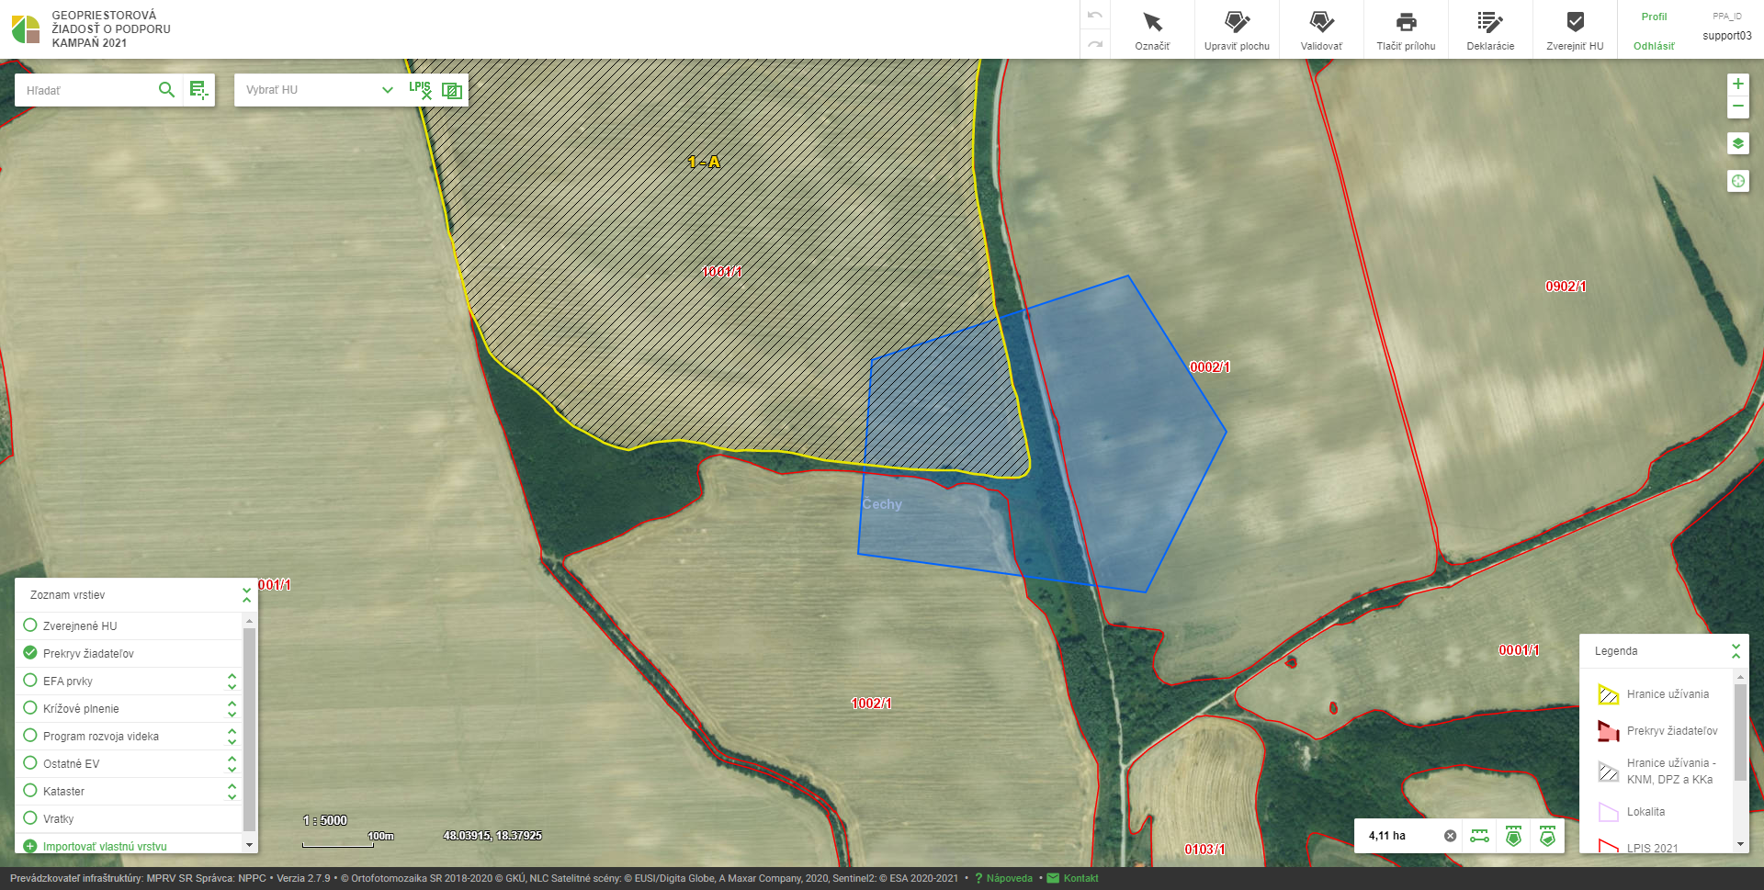The height and width of the screenshot is (890, 1764).
Task: Click the locate position target icon
Action: [x=1737, y=181]
